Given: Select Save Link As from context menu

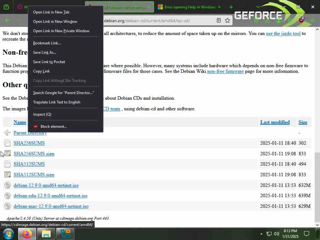Looking at the screenshot, I should click(x=65, y=52).
